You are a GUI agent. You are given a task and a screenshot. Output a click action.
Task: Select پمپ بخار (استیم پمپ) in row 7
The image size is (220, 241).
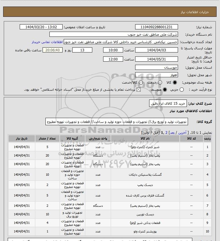pyautogui.click(x=145, y=206)
